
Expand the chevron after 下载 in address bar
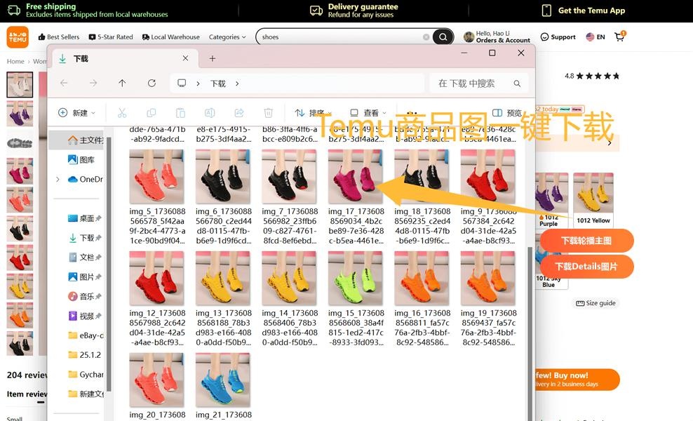pos(237,83)
